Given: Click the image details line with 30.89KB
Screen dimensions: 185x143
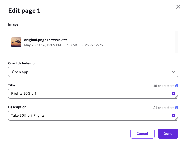Looking at the screenshot, I should pos(64,45).
